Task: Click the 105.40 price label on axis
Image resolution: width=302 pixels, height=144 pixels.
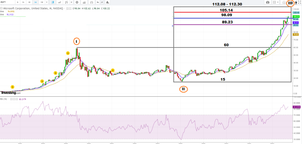Action: (296, 12)
